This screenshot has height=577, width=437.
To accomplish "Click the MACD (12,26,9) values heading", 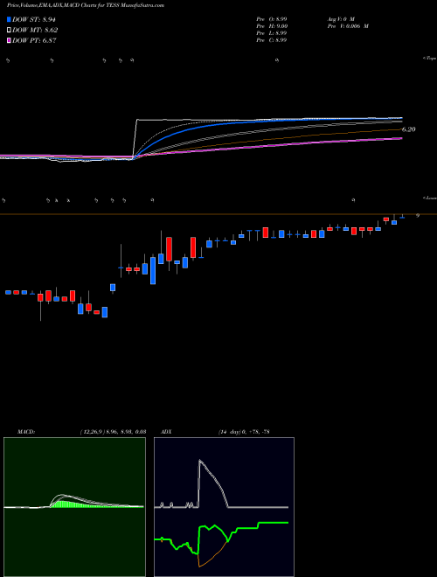I will point(81,431).
